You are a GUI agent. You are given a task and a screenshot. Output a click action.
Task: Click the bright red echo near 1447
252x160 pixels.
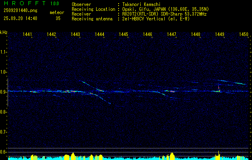[172, 92]
